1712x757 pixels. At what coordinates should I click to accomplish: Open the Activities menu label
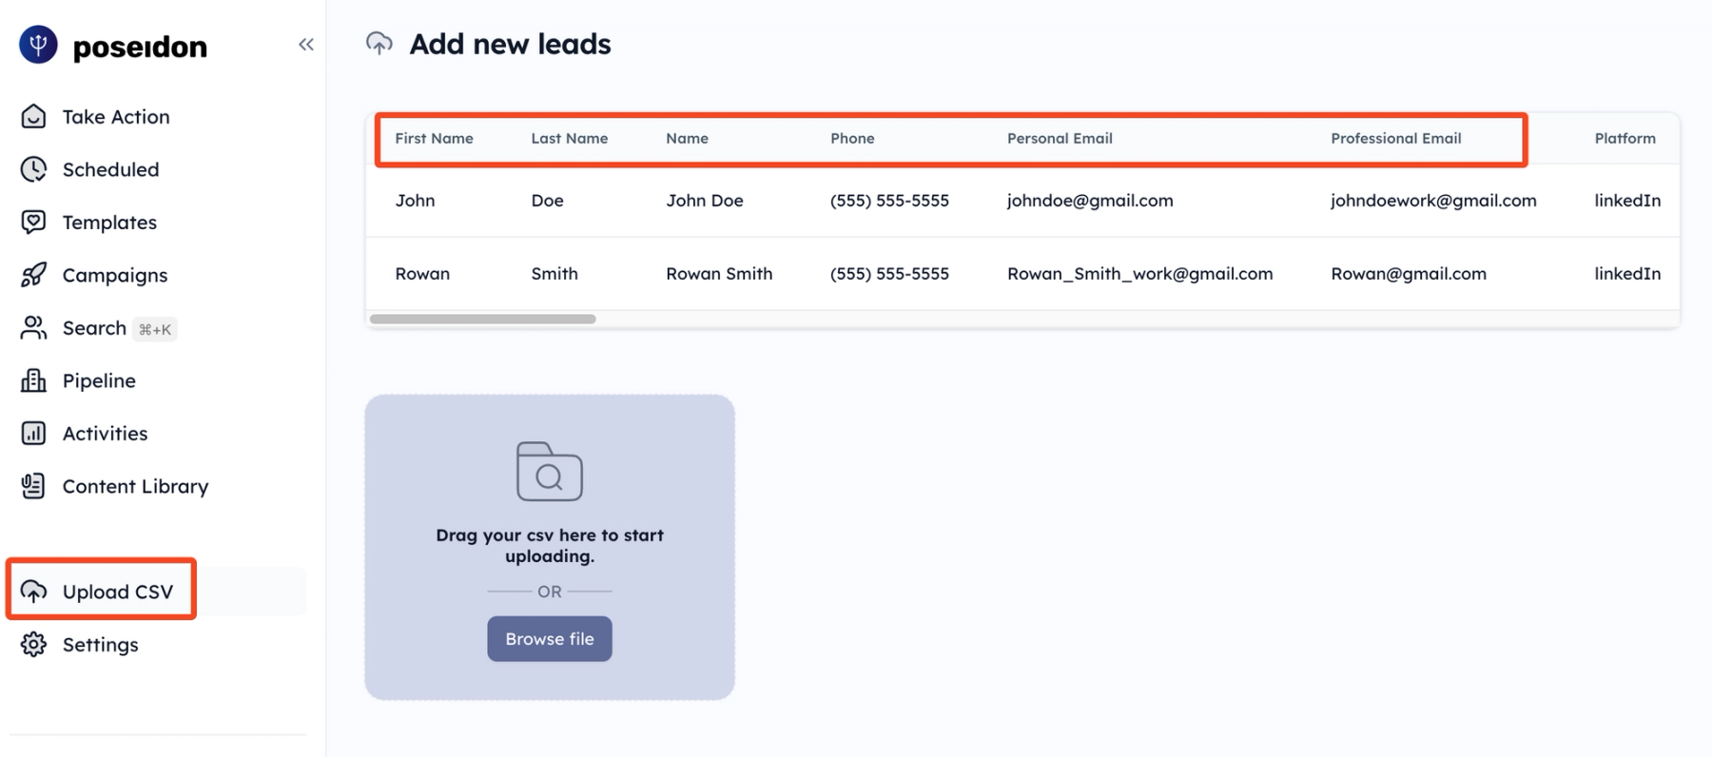pos(106,433)
